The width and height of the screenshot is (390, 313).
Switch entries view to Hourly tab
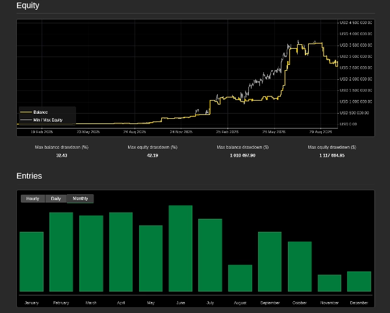click(x=33, y=199)
